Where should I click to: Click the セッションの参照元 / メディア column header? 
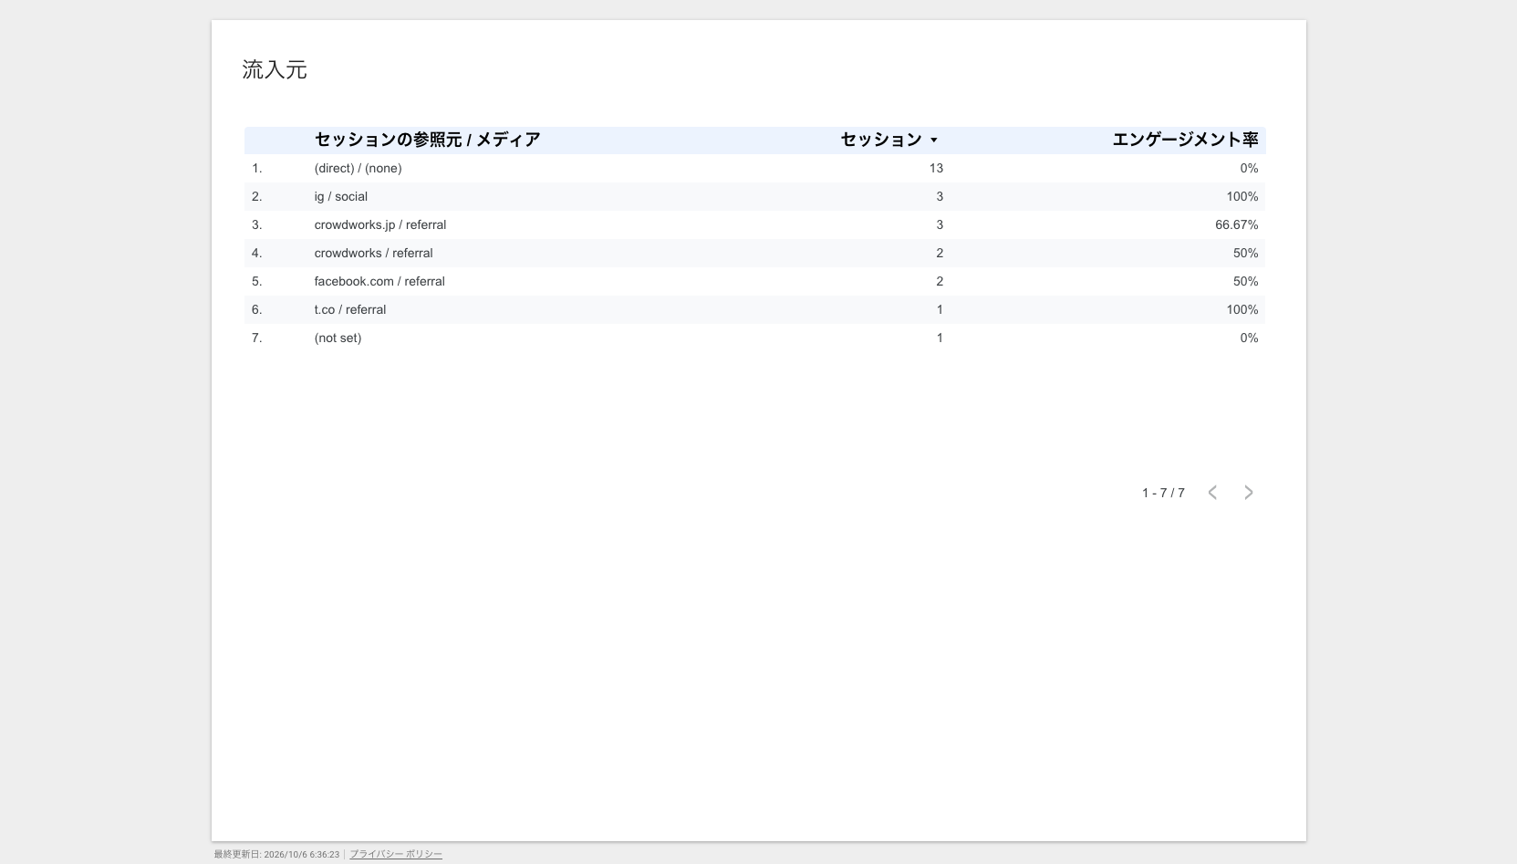pyautogui.click(x=427, y=140)
